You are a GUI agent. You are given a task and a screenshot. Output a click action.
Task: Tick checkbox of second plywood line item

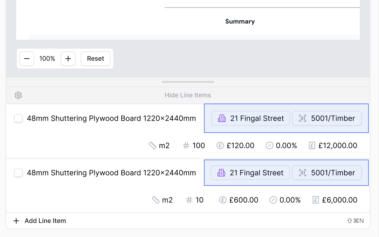18,173
